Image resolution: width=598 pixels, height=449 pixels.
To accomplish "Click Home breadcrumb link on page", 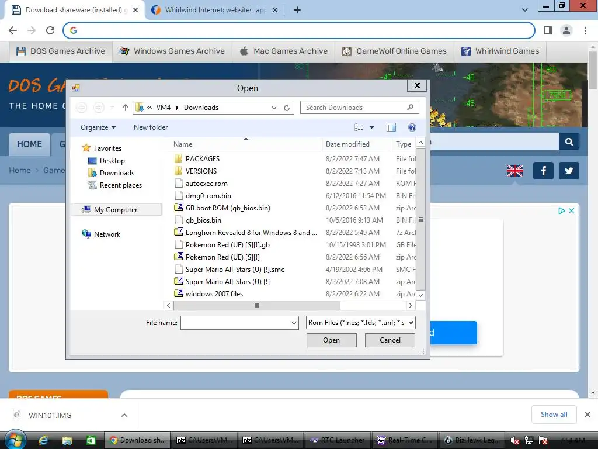I will tap(20, 170).
